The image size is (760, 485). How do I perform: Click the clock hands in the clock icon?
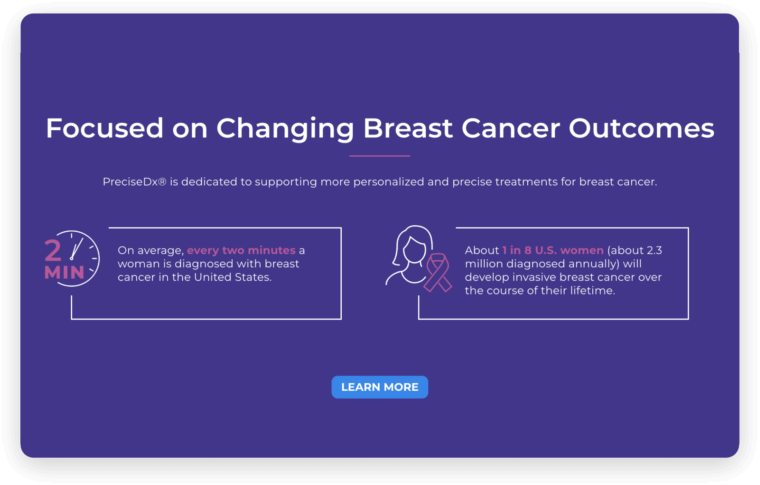(76, 249)
